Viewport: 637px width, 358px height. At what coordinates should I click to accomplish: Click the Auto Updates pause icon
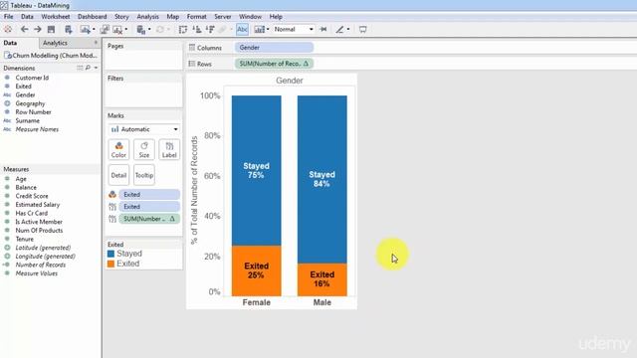140,29
